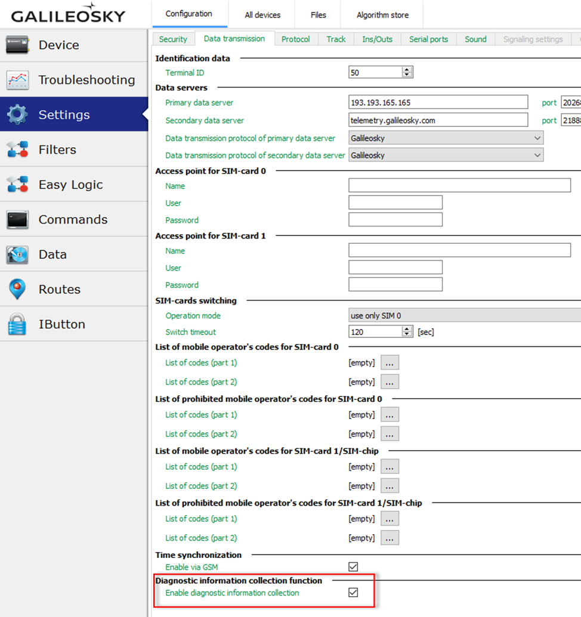
Task: Focus SIM-card 0 access point Password field
Action: (395, 219)
